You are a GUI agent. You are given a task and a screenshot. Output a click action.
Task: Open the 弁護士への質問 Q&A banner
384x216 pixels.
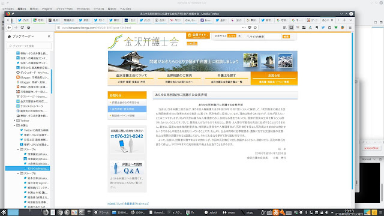127,168
